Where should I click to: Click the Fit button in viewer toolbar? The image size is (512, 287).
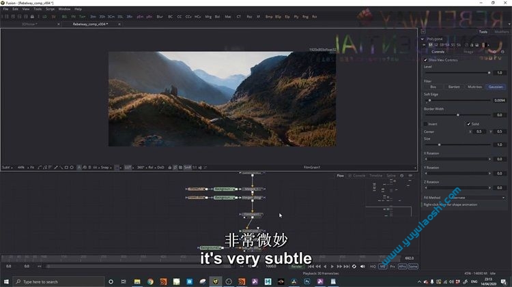tap(32, 167)
